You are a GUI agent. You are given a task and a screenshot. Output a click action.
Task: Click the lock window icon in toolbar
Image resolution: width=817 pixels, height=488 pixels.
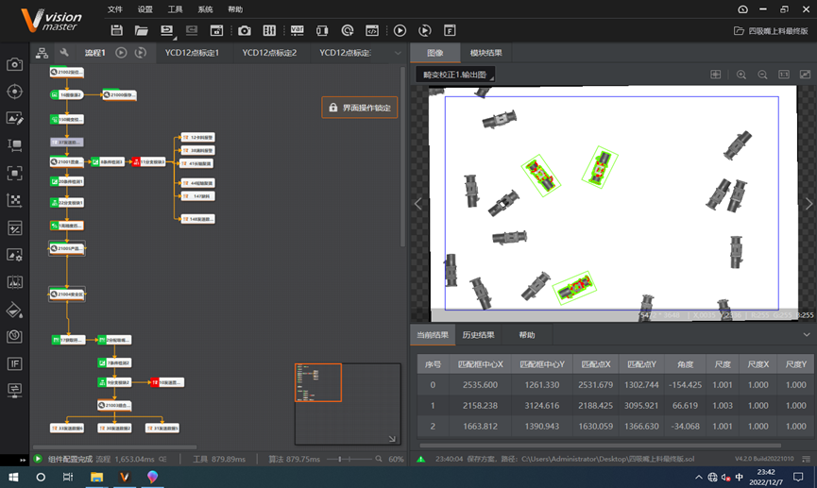216,31
